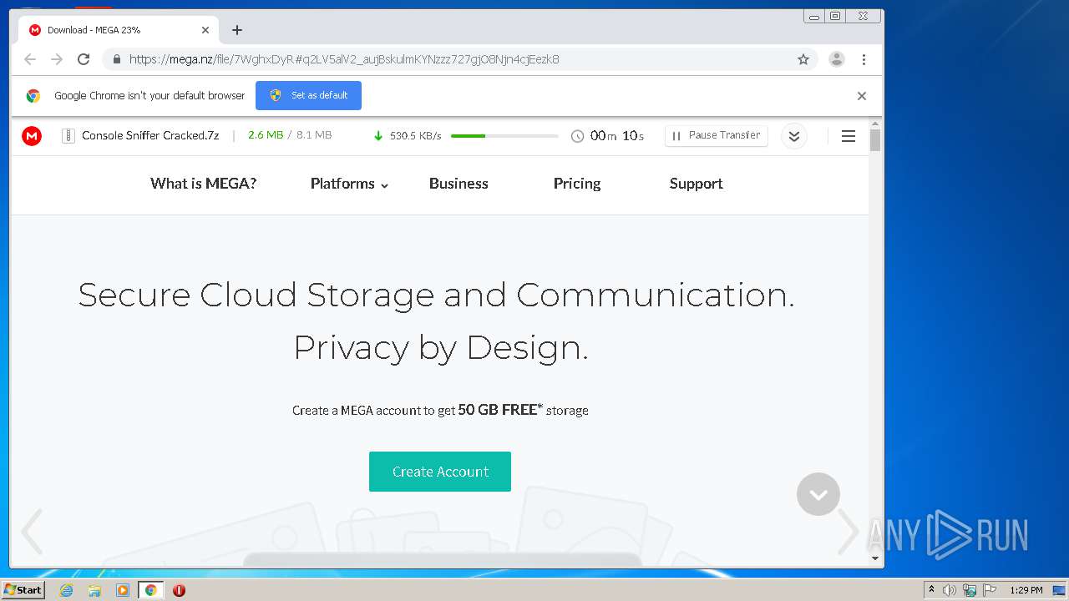Open the Pricing page

click(577, 184)
